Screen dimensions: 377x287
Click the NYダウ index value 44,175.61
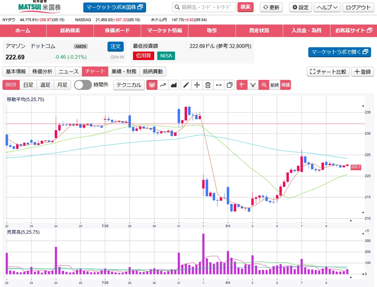tap(28, 20)
